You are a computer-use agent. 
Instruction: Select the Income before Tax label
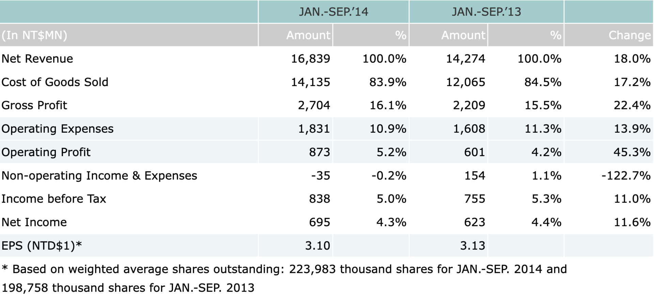[x=54, y=199]
